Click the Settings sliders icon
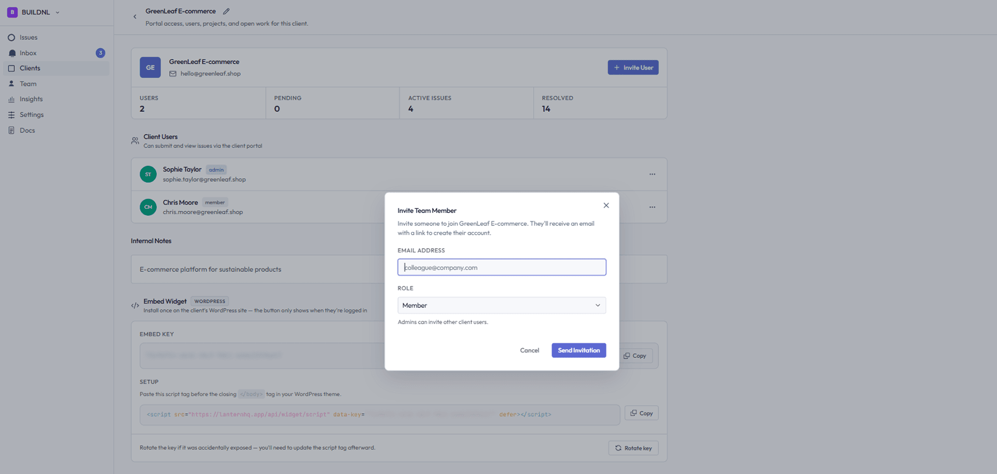This screenshot has height=474, width=997. click(11, 114)
